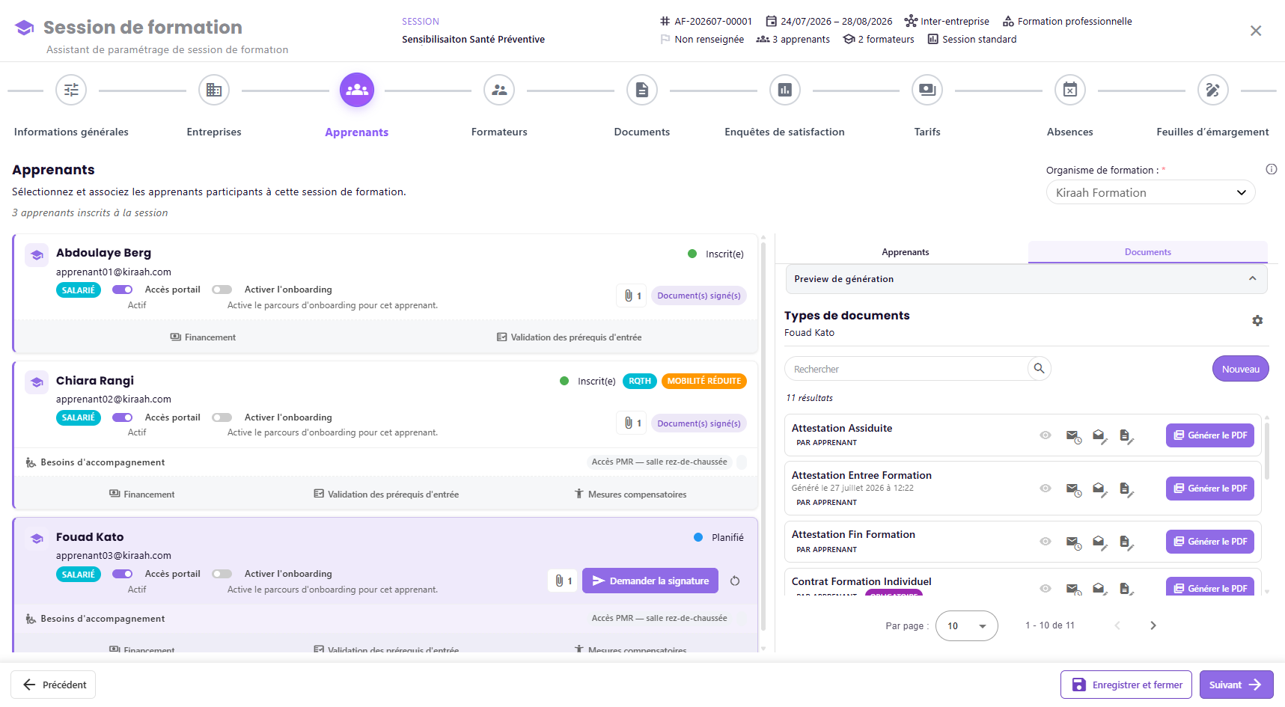
Task: Toggle Accès portail for Abdoulaye Berg
Action: tap(122, 290)
